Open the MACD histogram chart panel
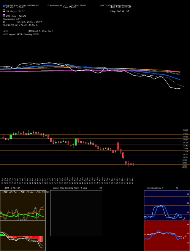 click(23, 236)
